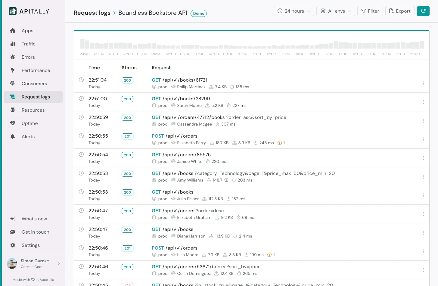Open What's new sparkles icon
The image size is (438, 286).
pos(13,219)
